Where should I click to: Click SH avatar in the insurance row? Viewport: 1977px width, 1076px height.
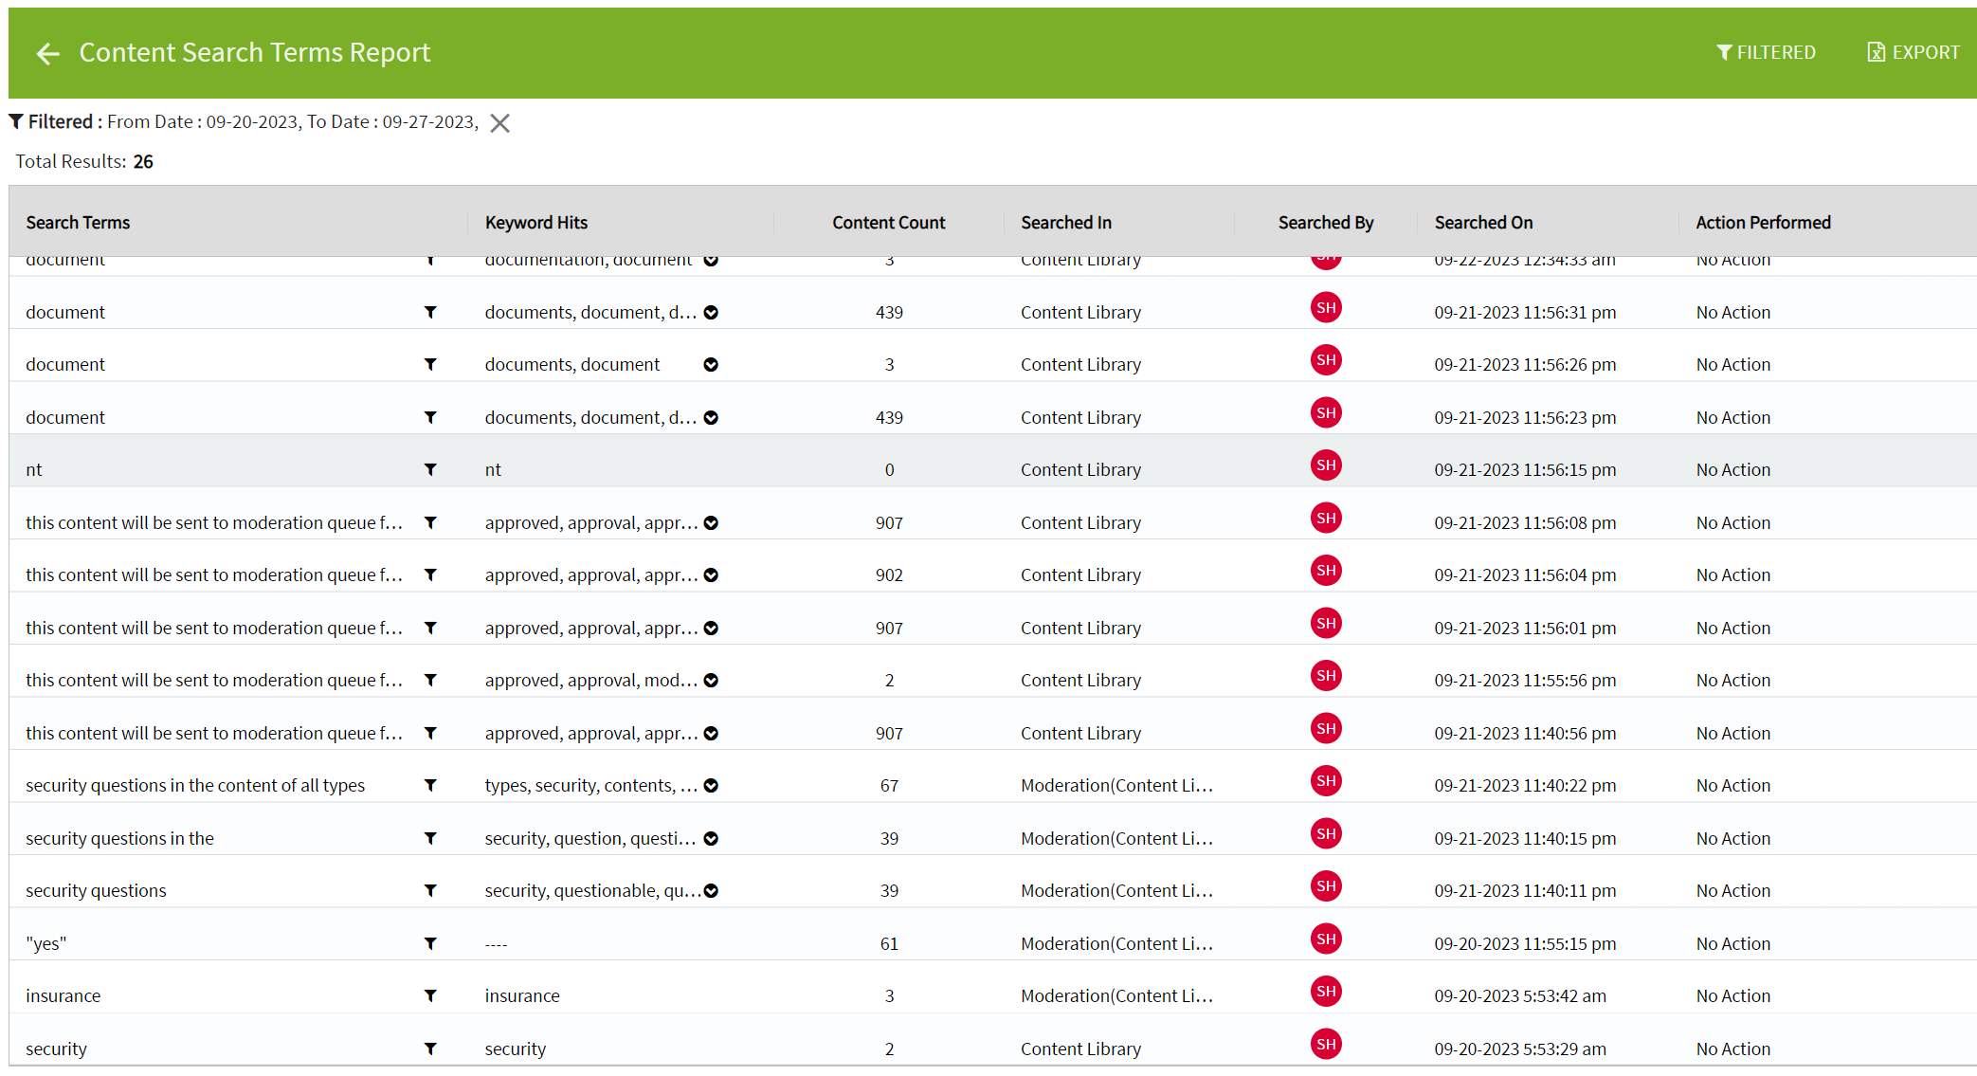click(1326, 992)
